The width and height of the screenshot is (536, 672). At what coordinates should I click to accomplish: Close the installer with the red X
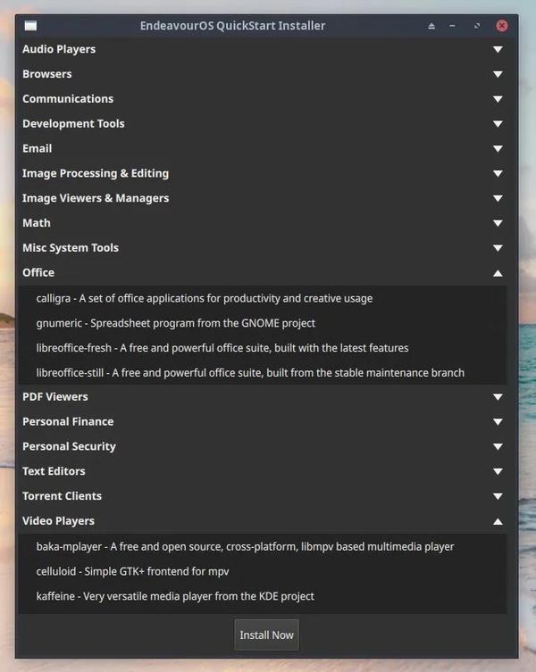point(501,26)
